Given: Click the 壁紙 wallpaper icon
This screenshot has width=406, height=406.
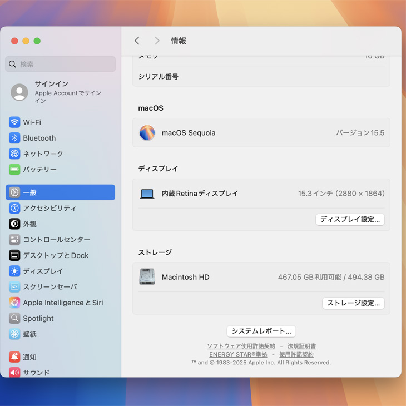Looking at the screenshot, I should coord(14,334).
